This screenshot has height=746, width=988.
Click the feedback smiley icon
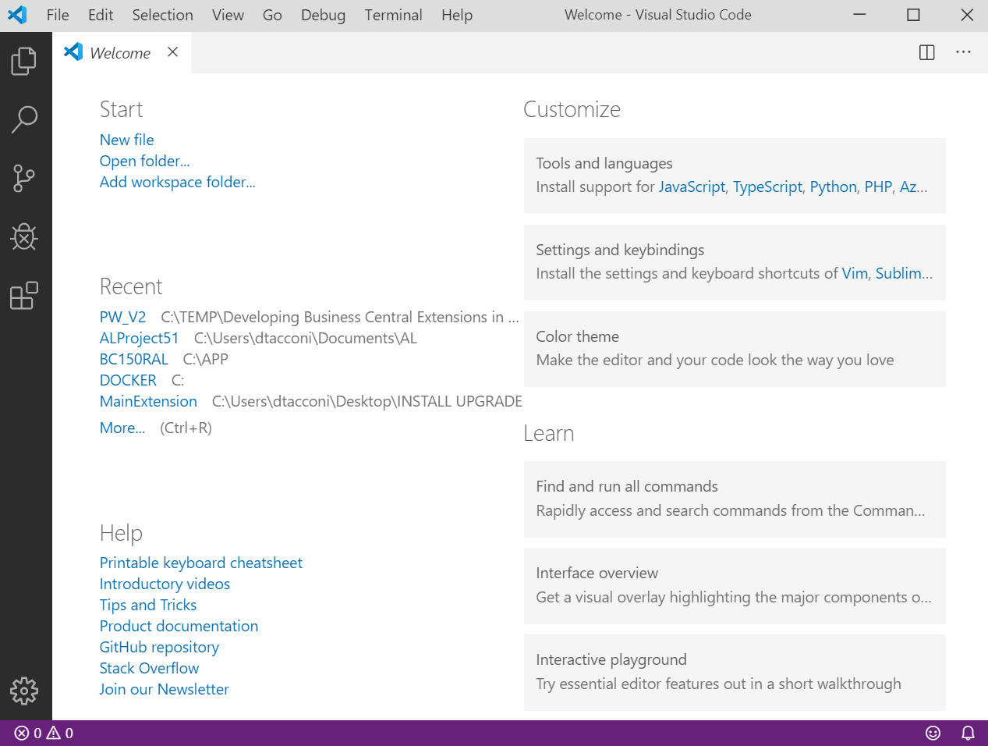(x=933, y=733)
